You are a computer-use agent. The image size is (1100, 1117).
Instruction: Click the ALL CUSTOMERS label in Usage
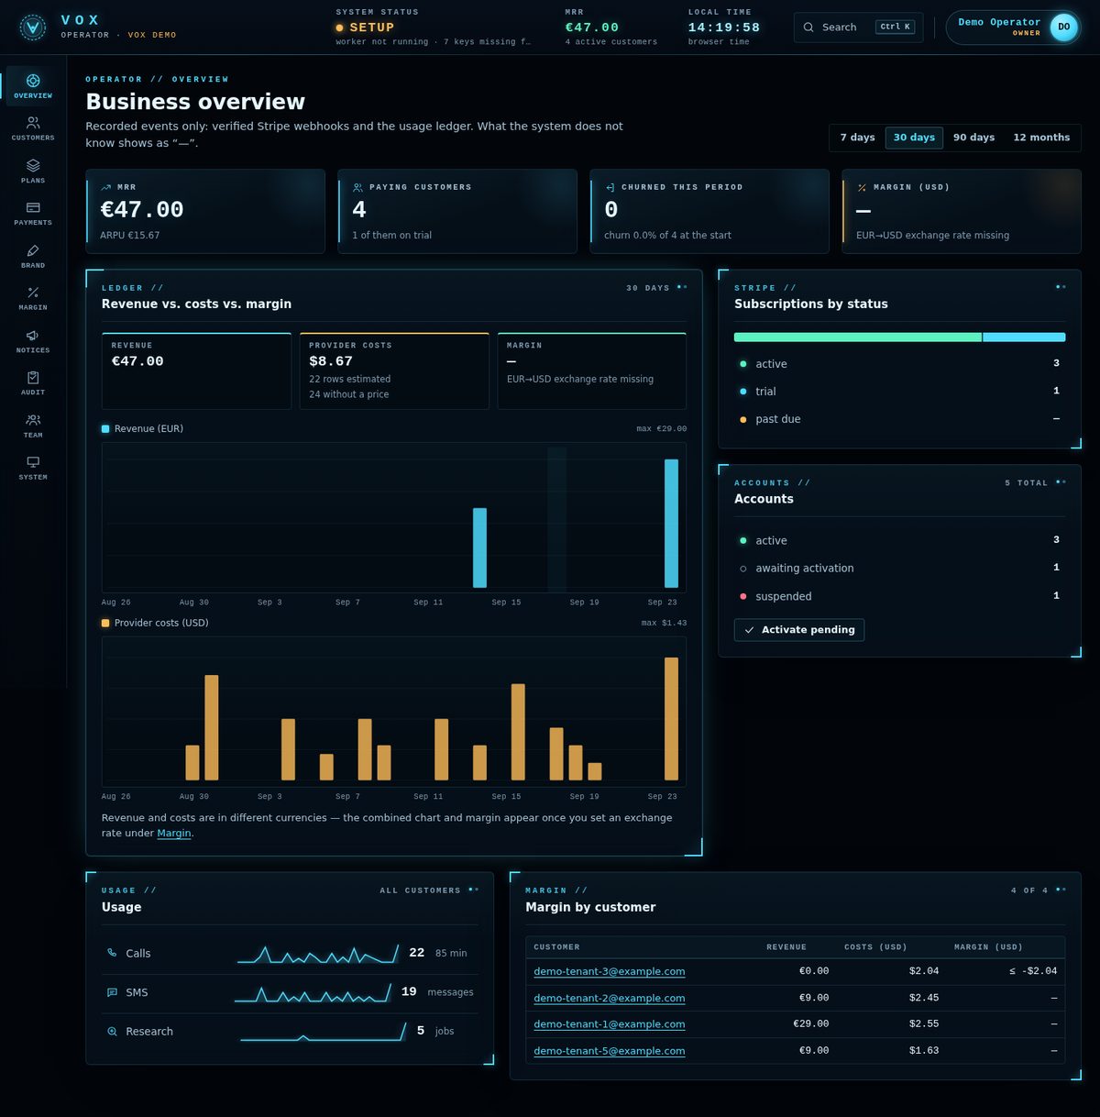click(x=420, y=890)
